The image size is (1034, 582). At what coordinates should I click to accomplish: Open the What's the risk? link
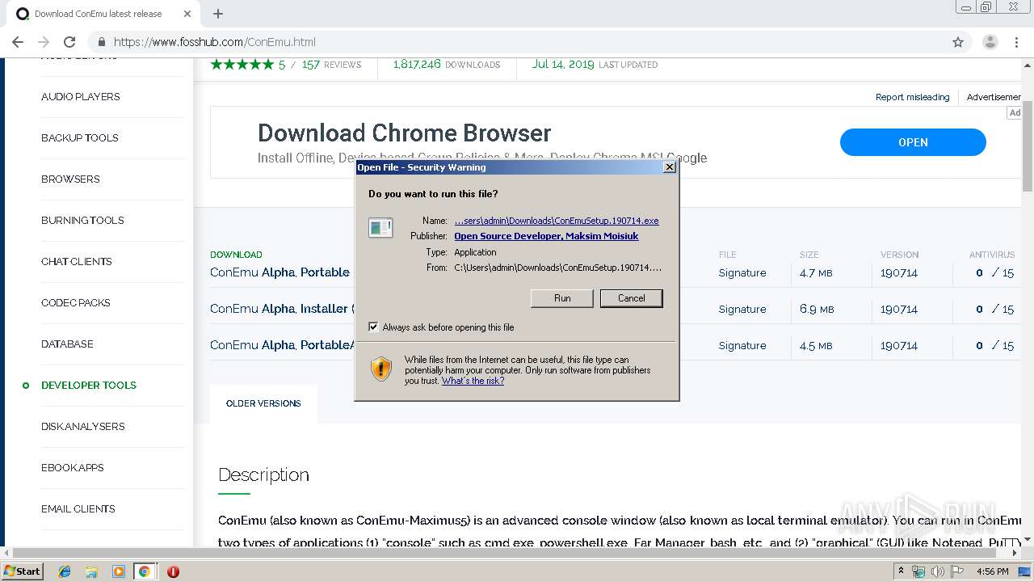coord(473,381)
